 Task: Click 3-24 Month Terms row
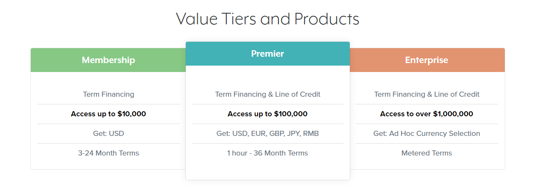click(x=108, y=153)
